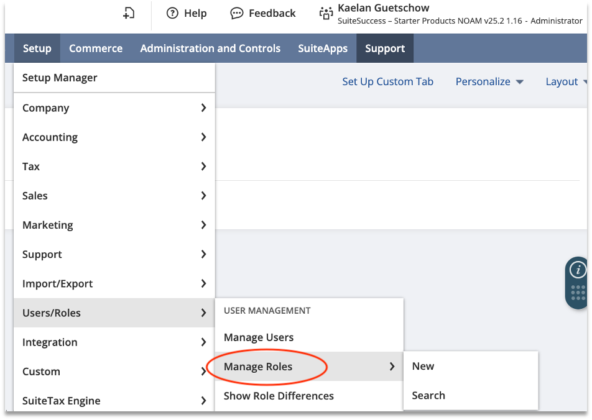Select Manage Roles

(x=309, y=367)
